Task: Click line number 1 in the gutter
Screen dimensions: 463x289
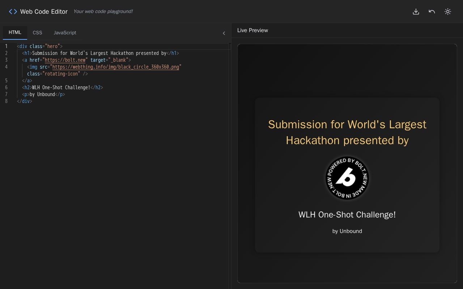Action: [6, 46]
